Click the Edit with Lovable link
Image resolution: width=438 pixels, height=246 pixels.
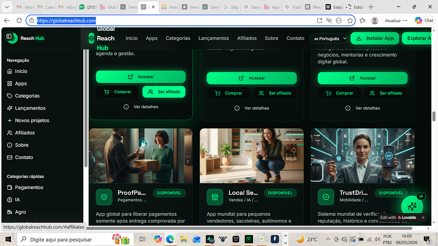pyautogui.click(x=398, y=218)
